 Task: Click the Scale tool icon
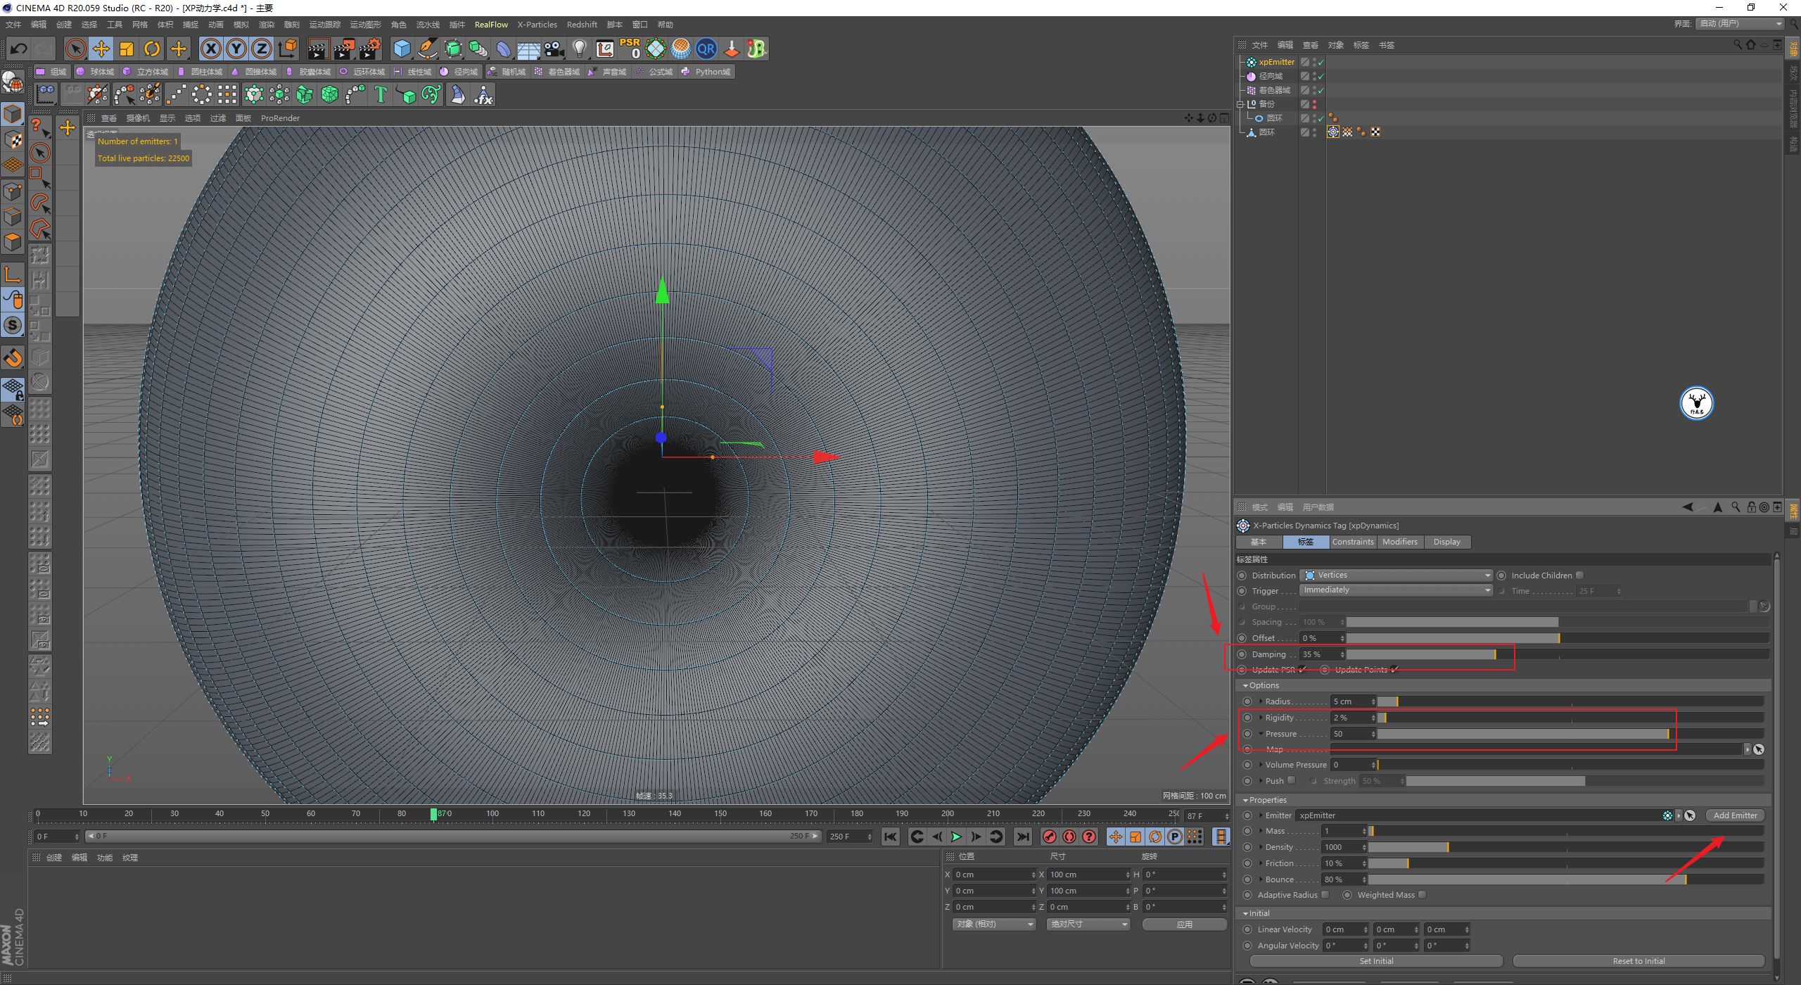(x=127, y=49)
